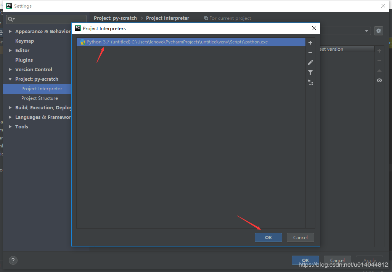The width and height of the screenshot is (392, 272).
Task: Click Cancel in the Settings window
Action: coord(337,260)
